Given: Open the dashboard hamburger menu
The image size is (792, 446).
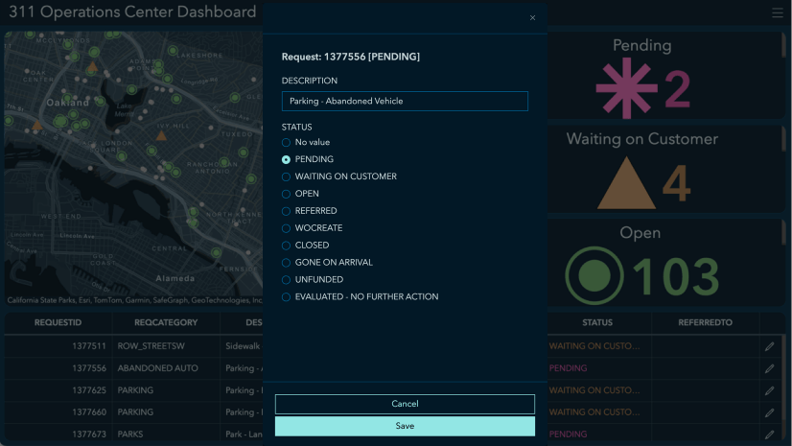Looking at the screenshot, I should tap(778, 12).
